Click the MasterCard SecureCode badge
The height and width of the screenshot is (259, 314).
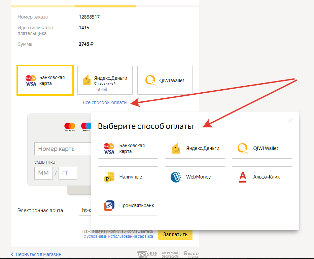coord(170,255)
